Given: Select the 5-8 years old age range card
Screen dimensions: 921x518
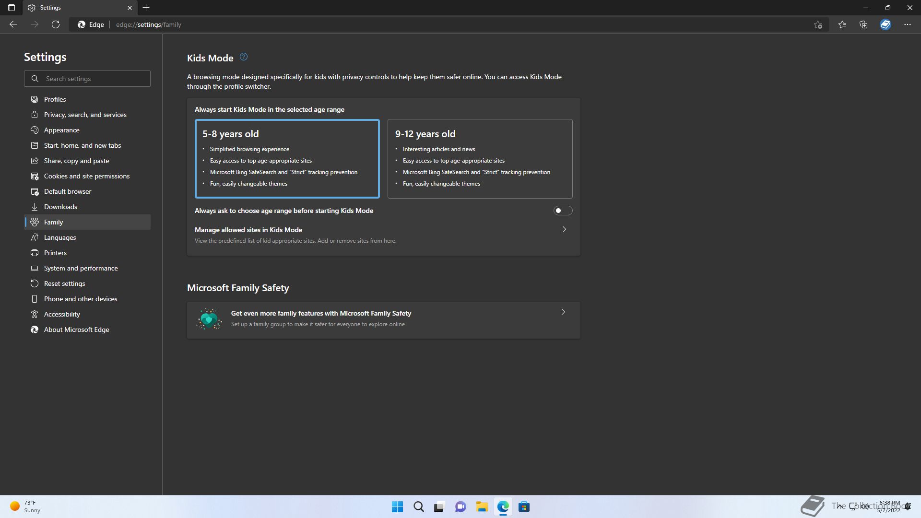Looking at the screenshot, I should click(287, 159).
